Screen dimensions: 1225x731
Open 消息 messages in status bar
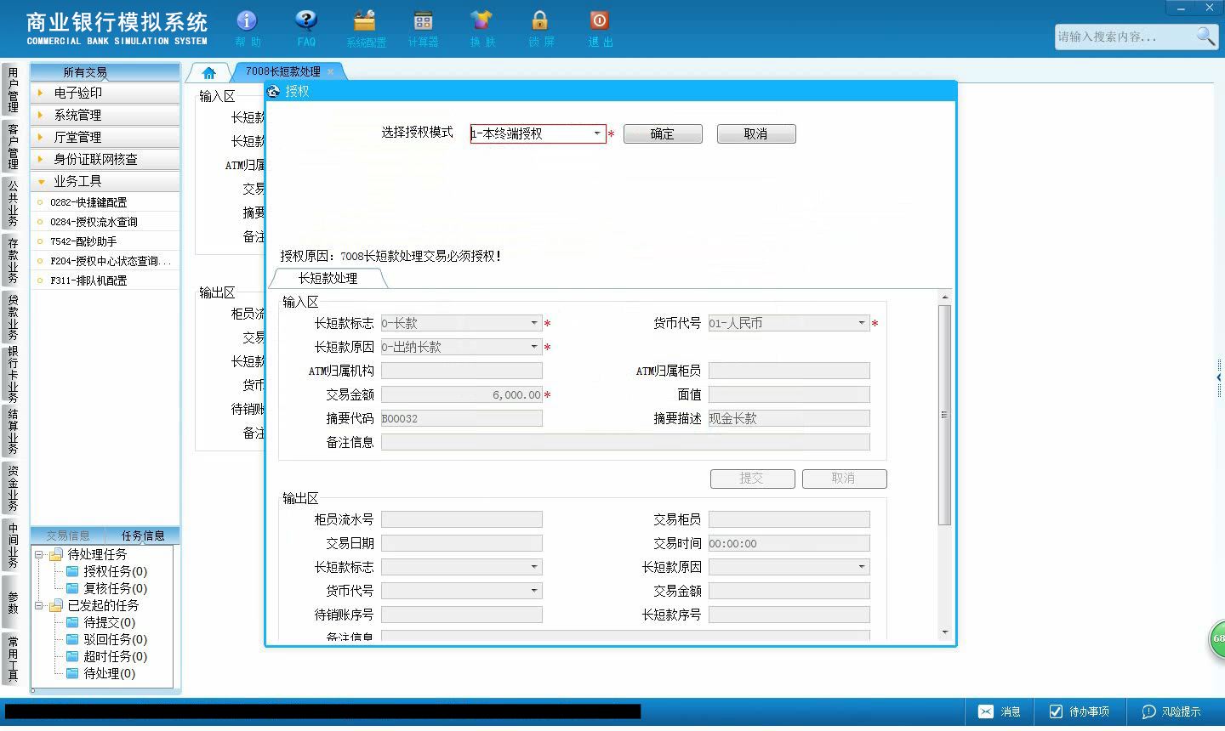coord(1000,711)
